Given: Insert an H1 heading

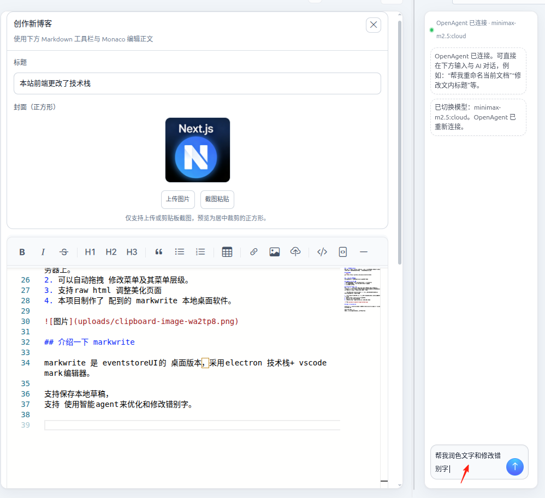Looking at the screenshot, I should tap(90, 252).
